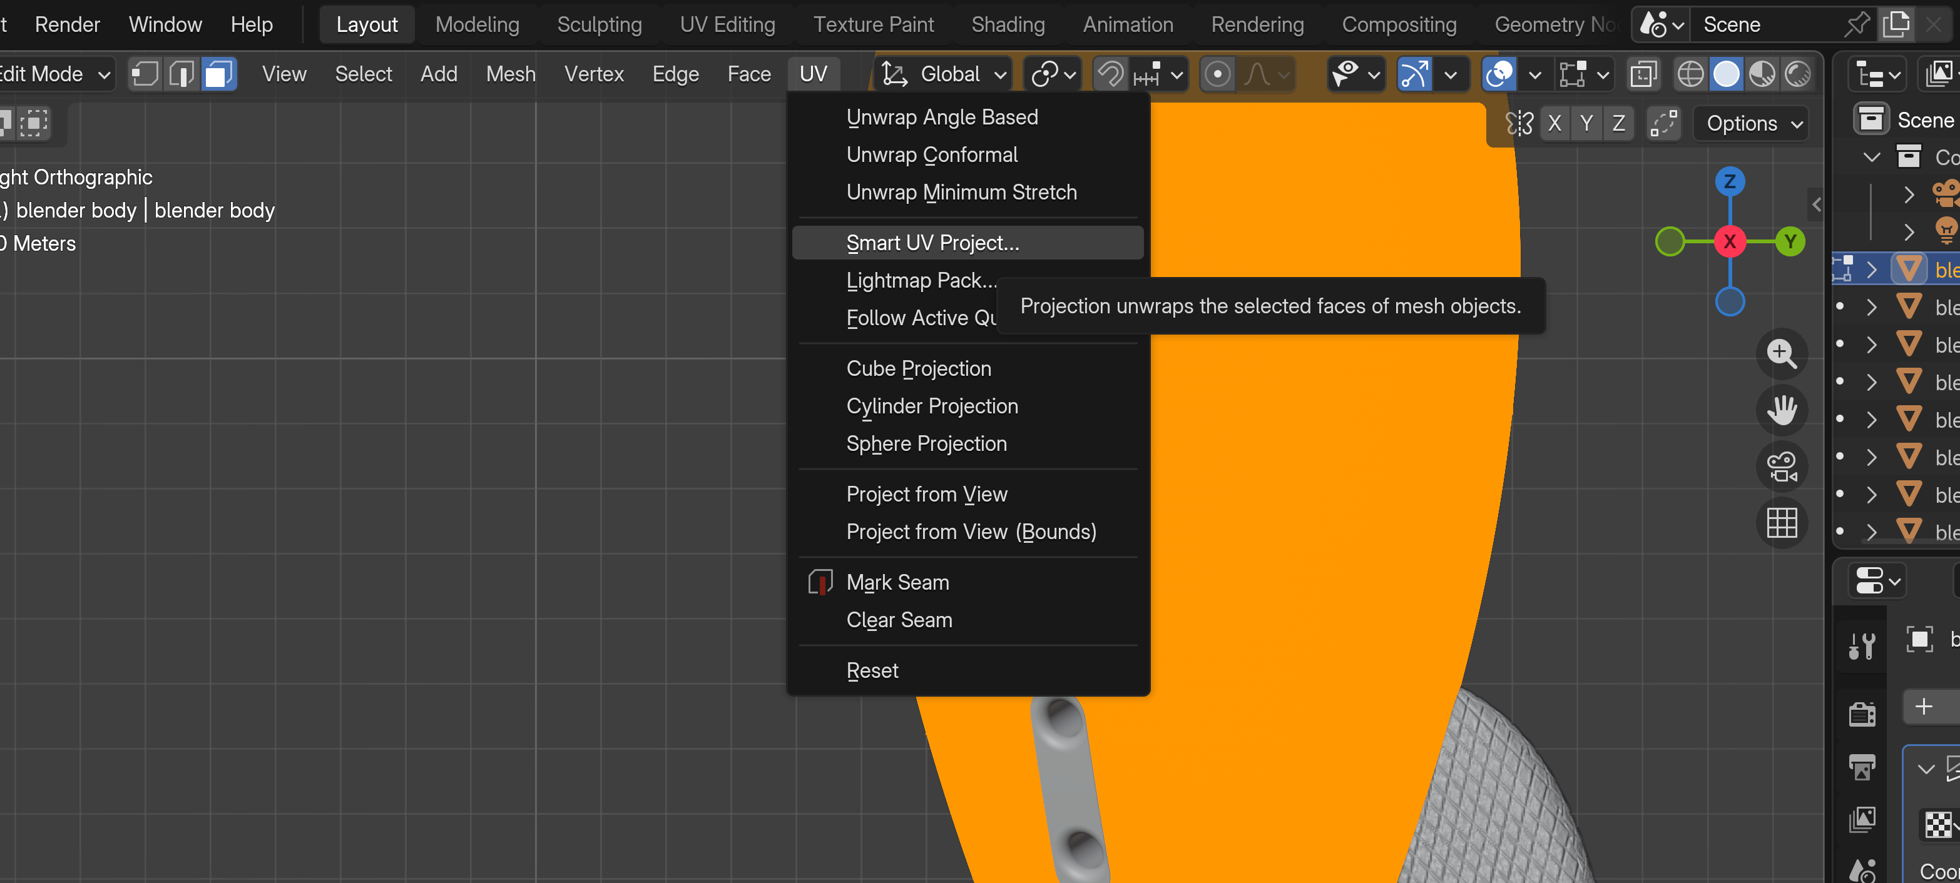The width and height of the screenshot is (1960, 883).
Task: Open the UV menu
Action: pyautogui.click(x=813, y=74)
